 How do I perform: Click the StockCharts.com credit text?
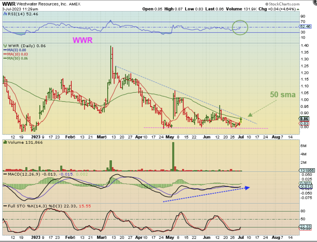coord(282,4)
